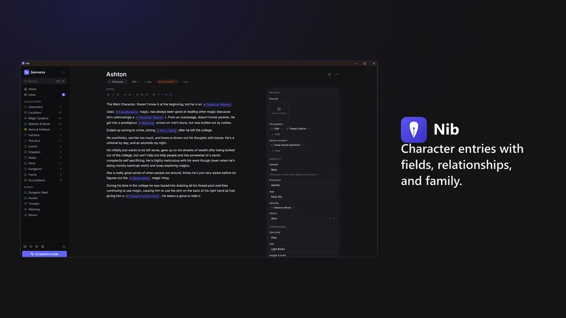Screen dimensions: 566x318
Task: Open settings gear icon in sidebar footer
Action: coord(37,246)
